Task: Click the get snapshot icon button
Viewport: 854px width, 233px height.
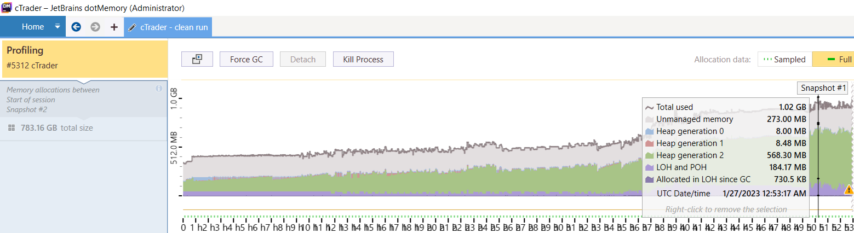Action: 197,59
